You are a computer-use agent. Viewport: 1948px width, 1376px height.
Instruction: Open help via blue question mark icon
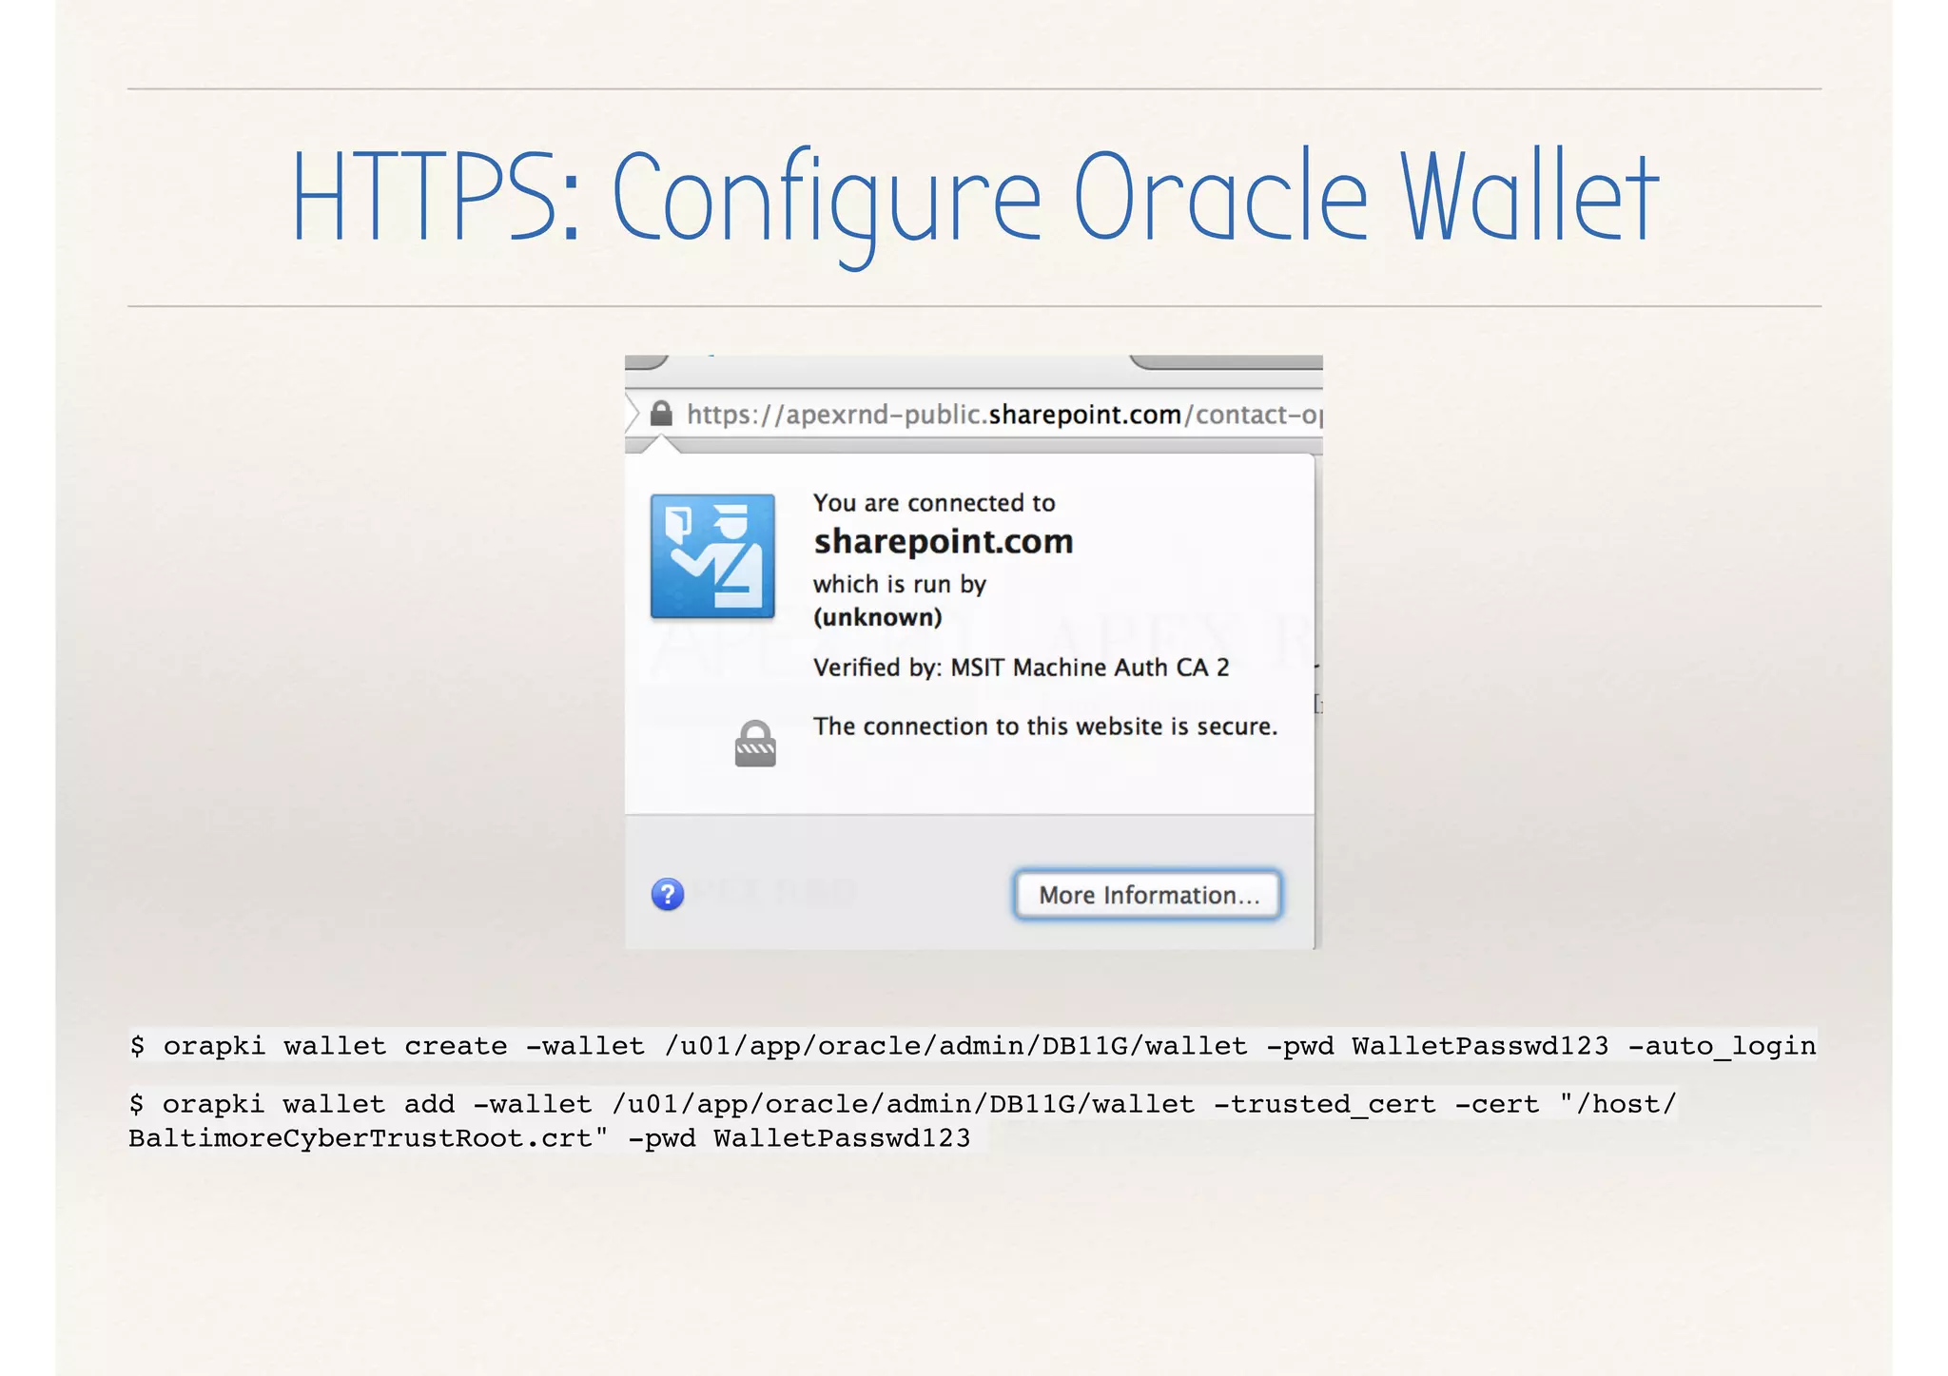pos(668,894)
